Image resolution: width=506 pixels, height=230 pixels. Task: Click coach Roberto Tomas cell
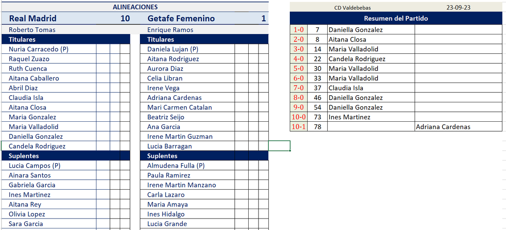click(x=32, y=30)
